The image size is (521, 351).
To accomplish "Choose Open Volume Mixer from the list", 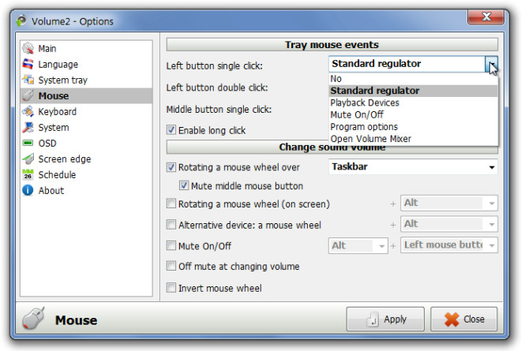I will point(414,139).
